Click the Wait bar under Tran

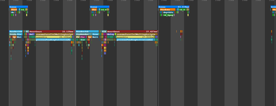[95, 37]
